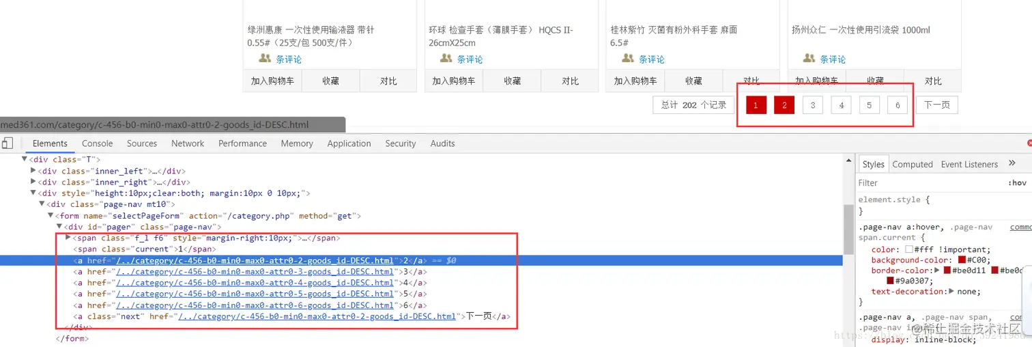Open the color picker for #C00 background swatch

tap(962, 260)
